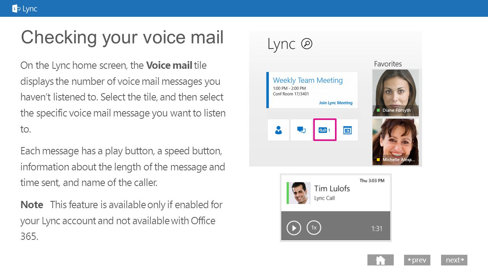Select the Voice mail tile
The image size is (488, 275).
[325, 130]
